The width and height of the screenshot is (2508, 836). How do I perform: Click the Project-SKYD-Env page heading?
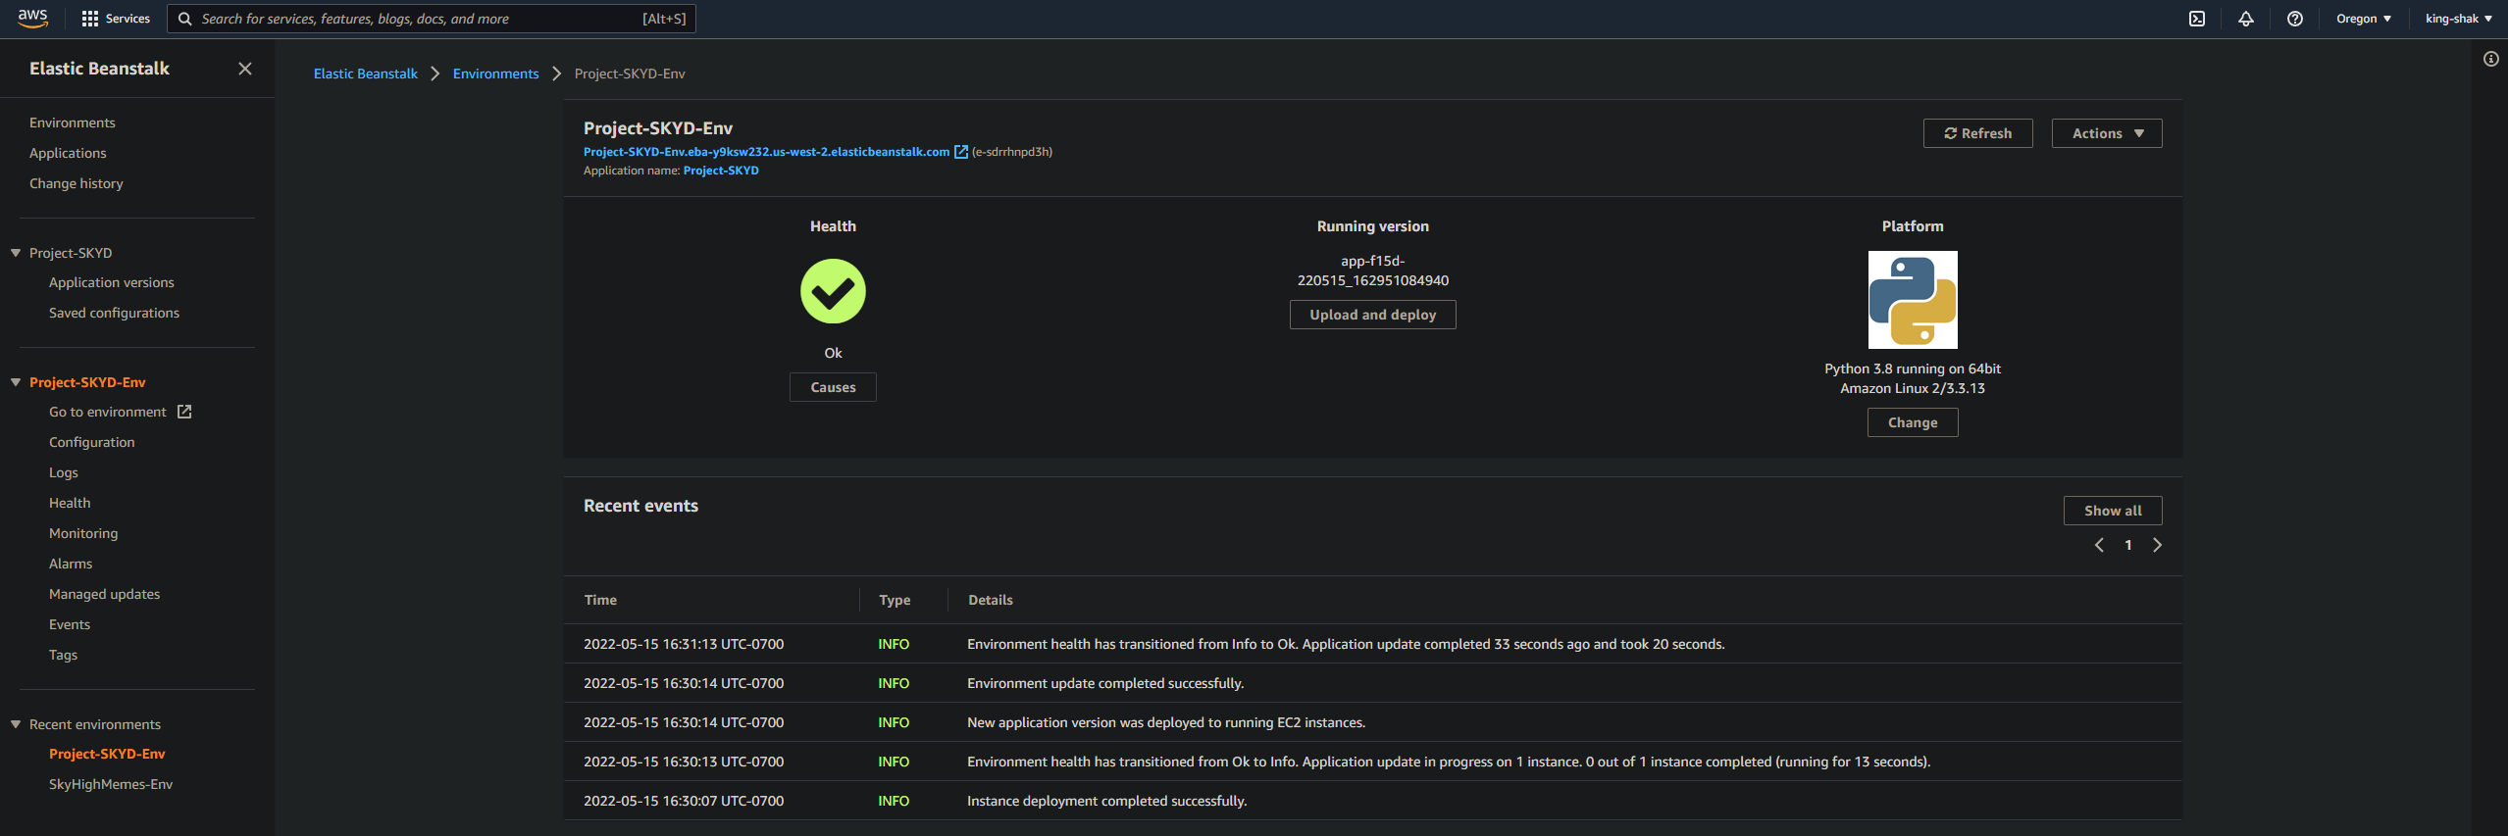658,128
